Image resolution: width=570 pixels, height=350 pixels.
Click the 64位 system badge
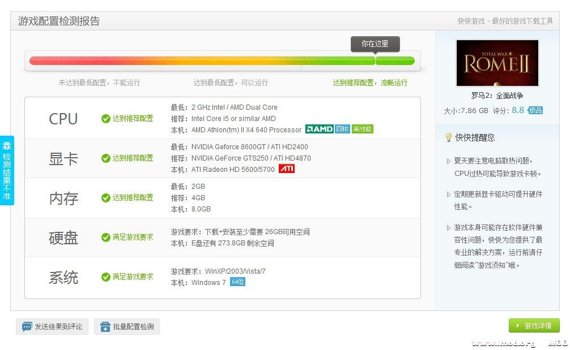[237, 282]
